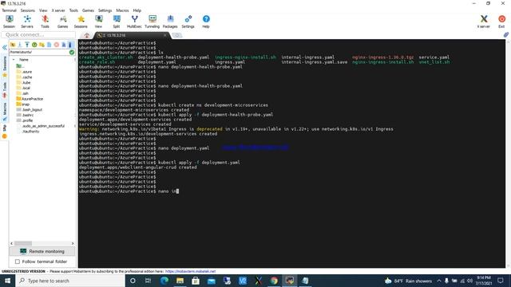Open the Terminal menu
This screenshot has width=511, height=287.
point(9,10)
